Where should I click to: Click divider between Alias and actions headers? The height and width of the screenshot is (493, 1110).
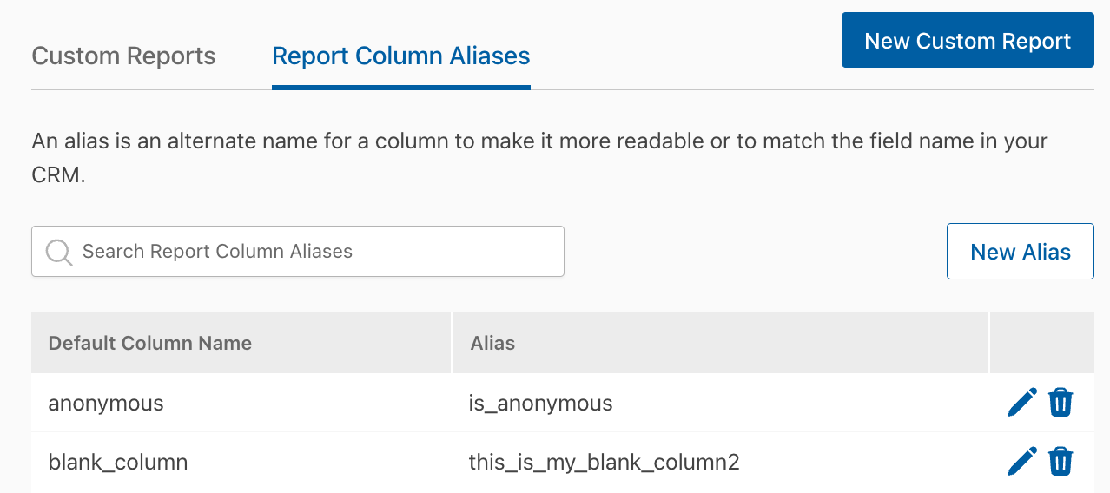click(988, 343)
